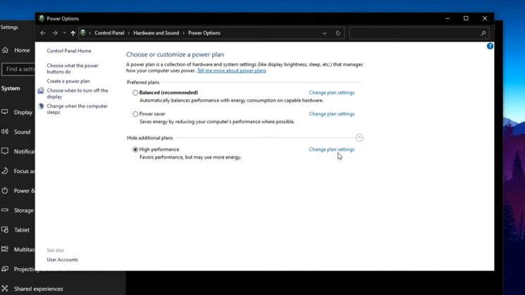Open Focus assist in Settings sidebar
The height and width of the screenshot is (295, 525).
[x=18, y=171]
